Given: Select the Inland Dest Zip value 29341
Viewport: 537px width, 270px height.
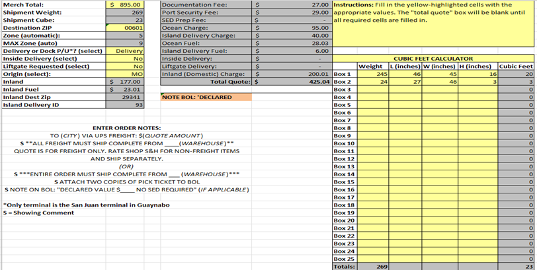Looking at the screenshot, I should [125, 97].
